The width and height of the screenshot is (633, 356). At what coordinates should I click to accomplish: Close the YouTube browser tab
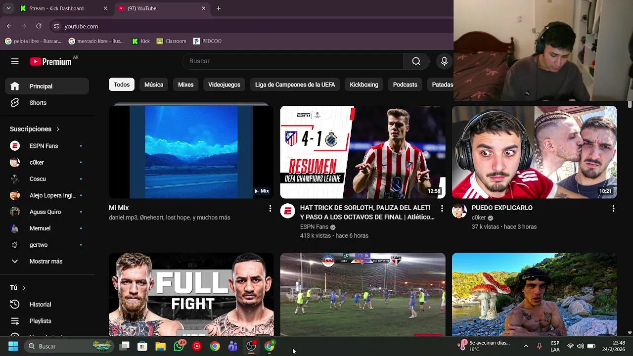tap(203, 8)
